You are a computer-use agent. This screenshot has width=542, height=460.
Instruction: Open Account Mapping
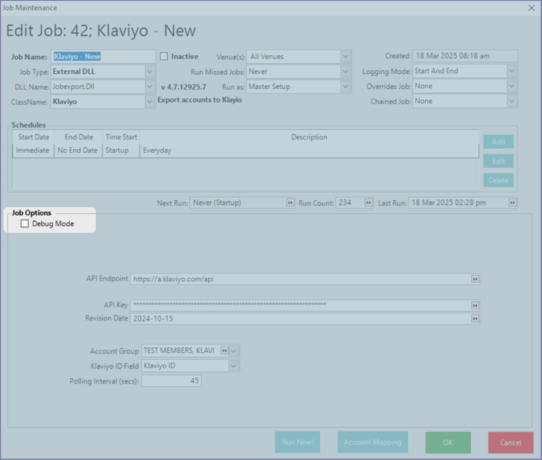372,442
